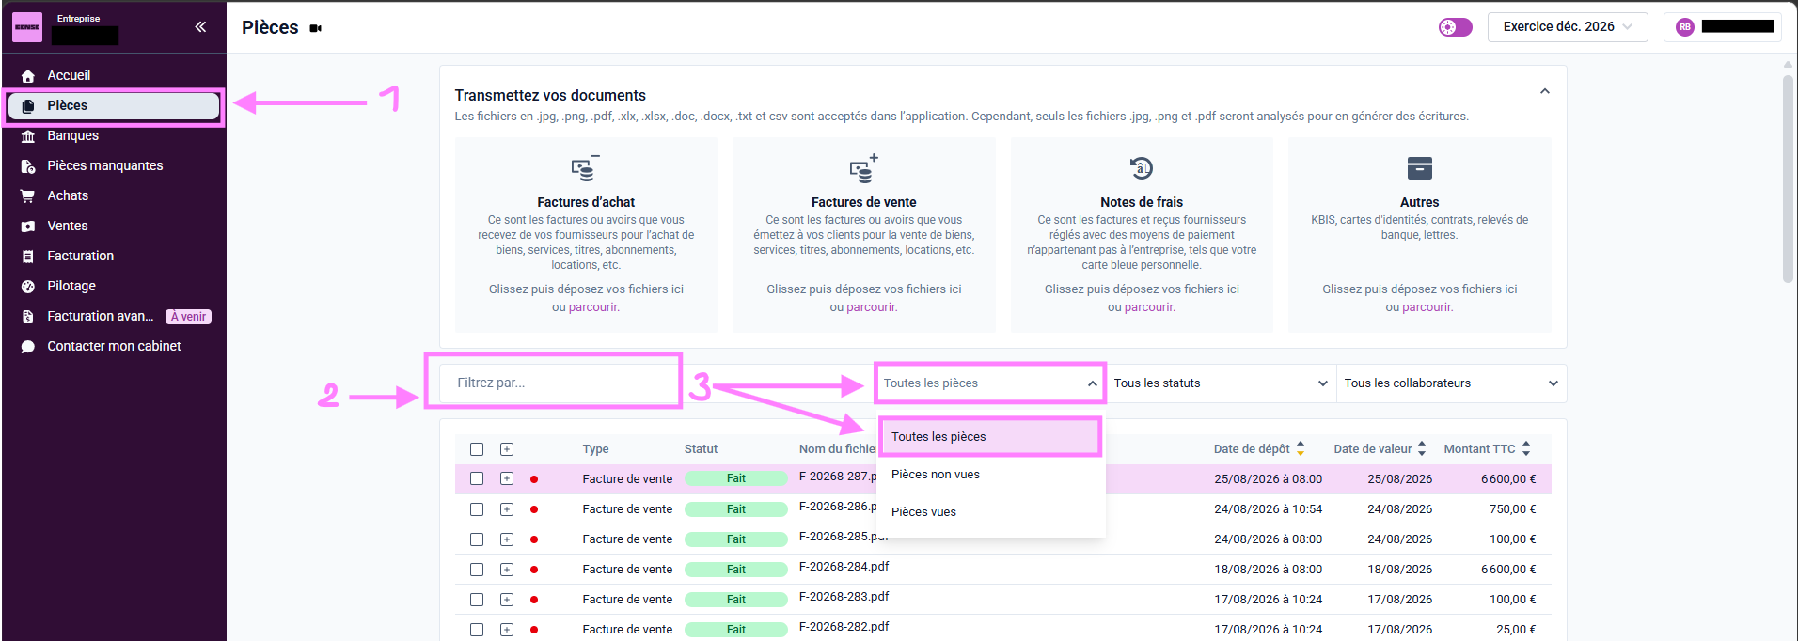
Task: Click the Factures d'achat upload icon
Action: pos(585,168)
